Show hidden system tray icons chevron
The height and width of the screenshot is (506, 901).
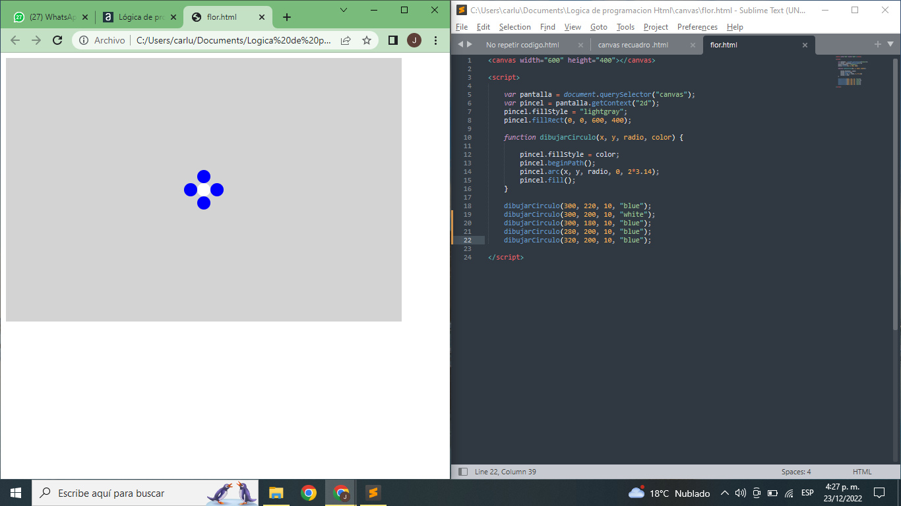pos(725,493)
